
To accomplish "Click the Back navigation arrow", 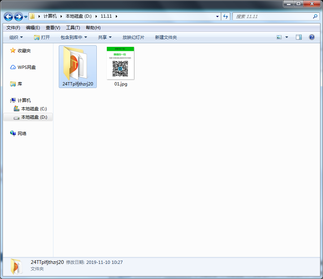I will click(8, 17).
